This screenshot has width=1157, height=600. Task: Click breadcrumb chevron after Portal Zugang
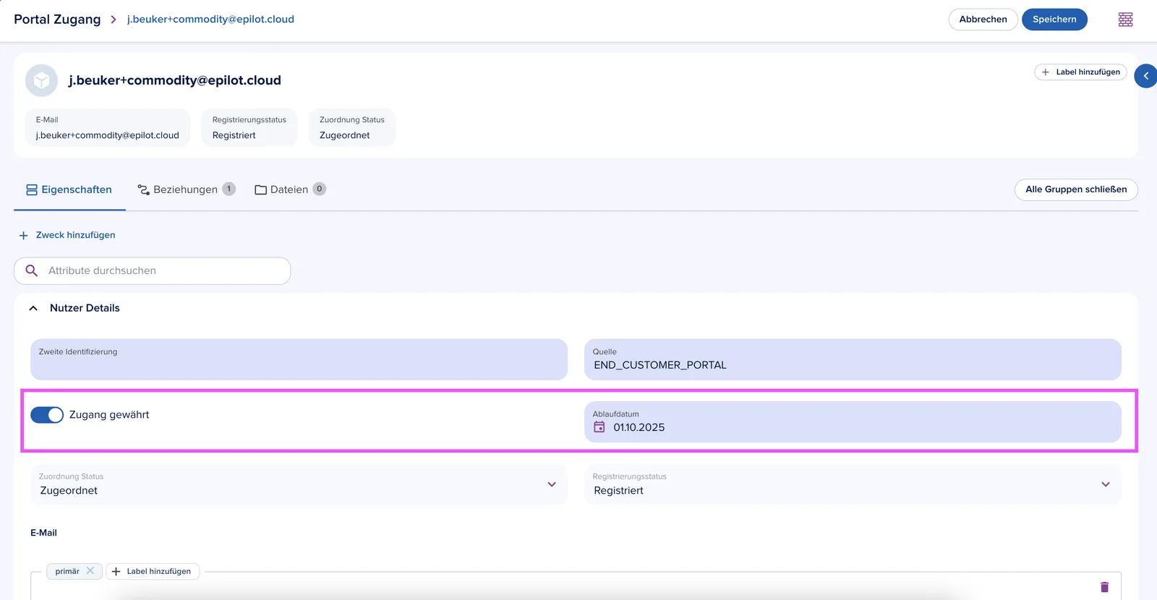(114, 20)
